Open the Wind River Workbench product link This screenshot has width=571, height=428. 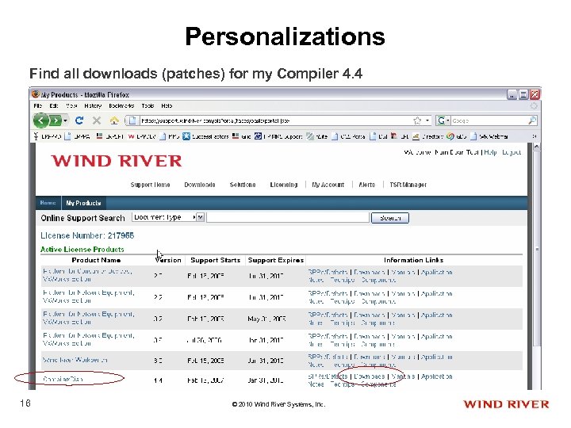point(75,360)
